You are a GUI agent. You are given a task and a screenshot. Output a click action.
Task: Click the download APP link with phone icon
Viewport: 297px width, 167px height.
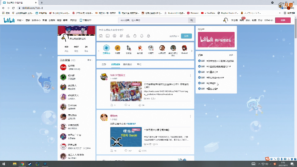(86, 20)
